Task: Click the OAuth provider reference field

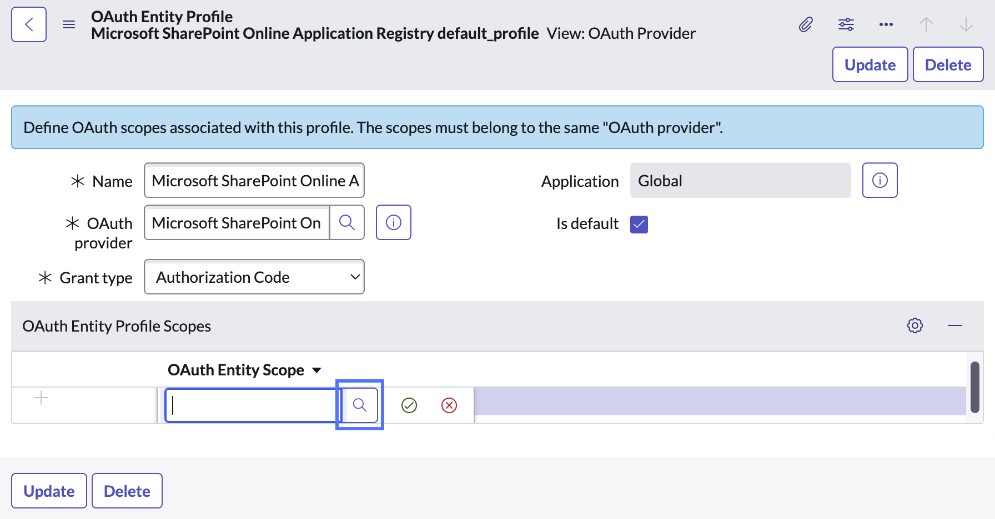Action: tap(237, 222)
